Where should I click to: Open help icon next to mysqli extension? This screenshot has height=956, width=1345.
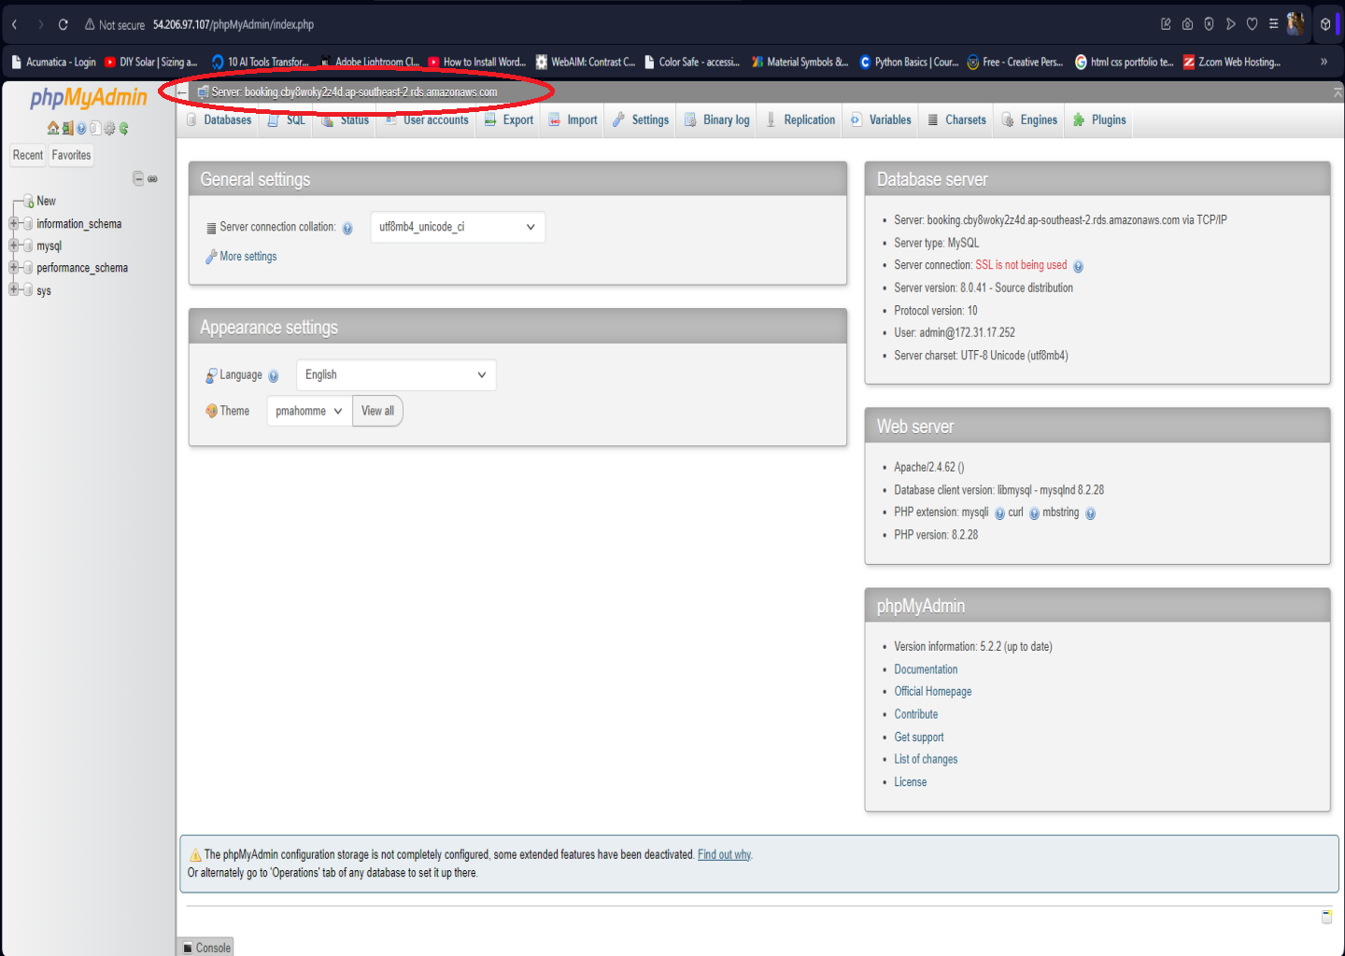point(999,513)
